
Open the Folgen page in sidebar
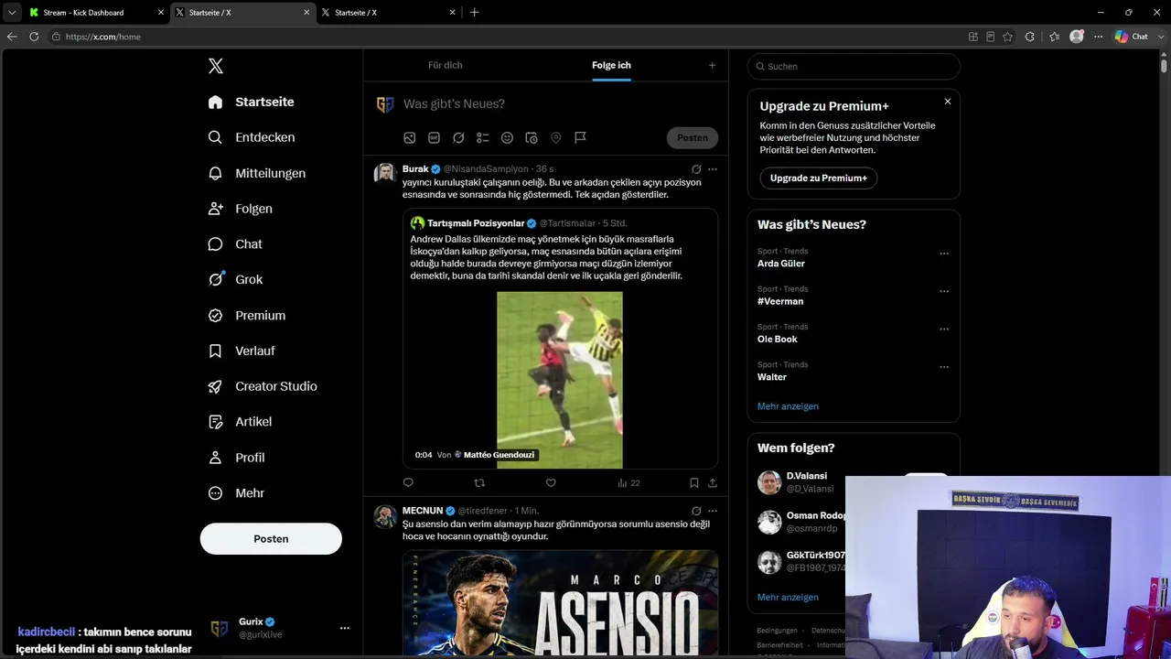[241, 209]
